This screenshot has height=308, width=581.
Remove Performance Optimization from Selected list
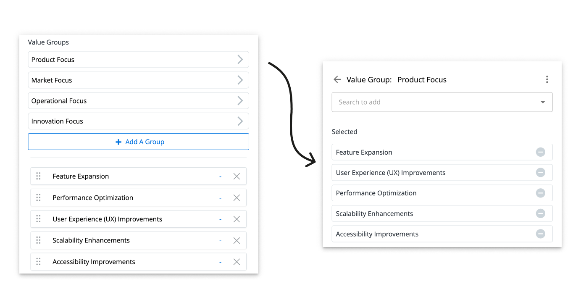(x=540, y=193)
